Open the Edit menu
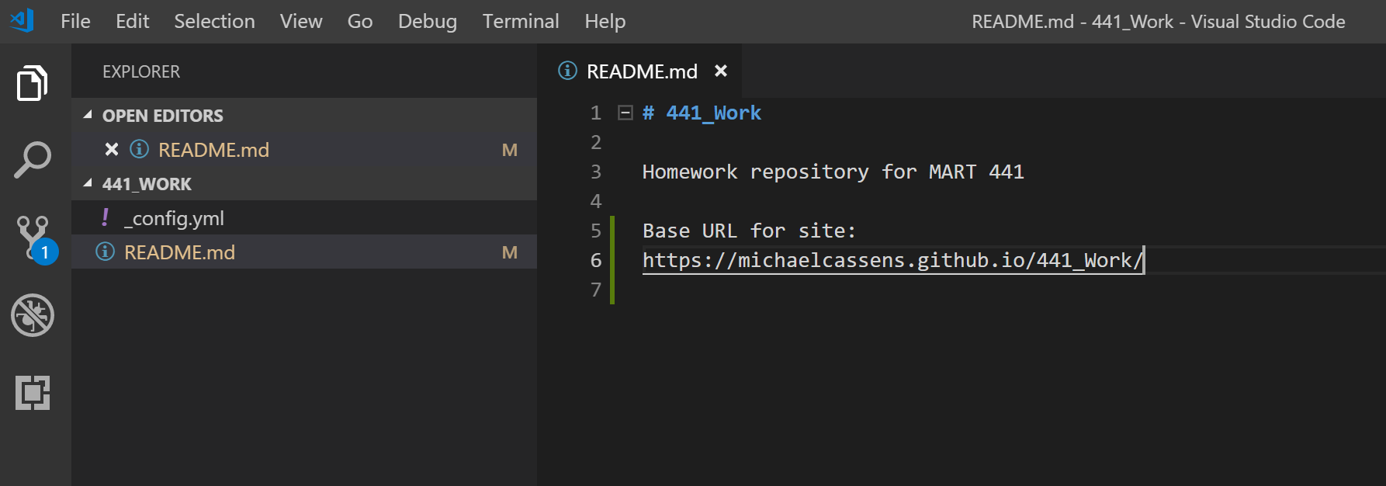The image size is (1386, 486). tap(132, 21)
